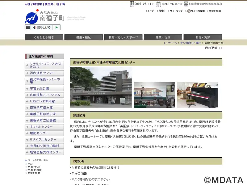
Task: Click the black piano photo
Action: tap(198, 95)
